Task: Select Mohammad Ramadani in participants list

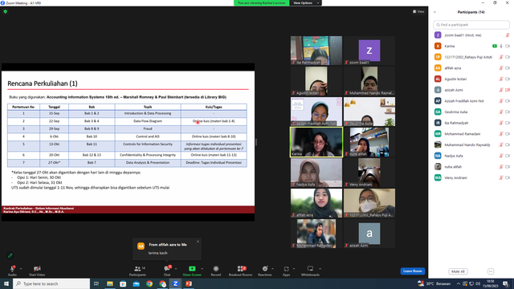Action: point(463,134)
